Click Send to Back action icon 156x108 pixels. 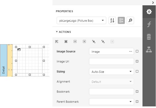(103, 42)
